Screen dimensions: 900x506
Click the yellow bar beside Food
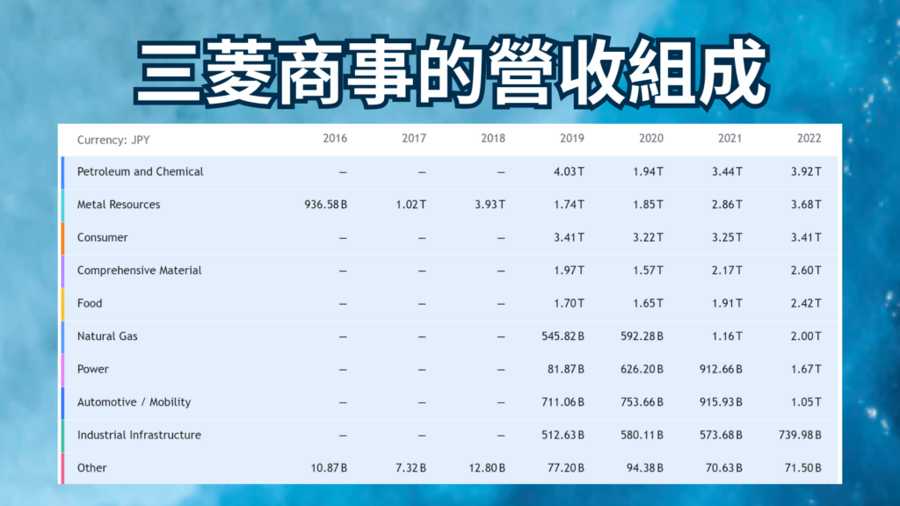point(62,303)
